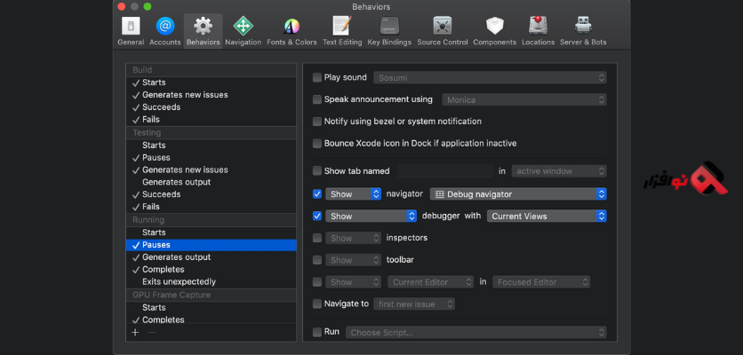Open the Current Views dropdown
743x355 pixels.
547,216
